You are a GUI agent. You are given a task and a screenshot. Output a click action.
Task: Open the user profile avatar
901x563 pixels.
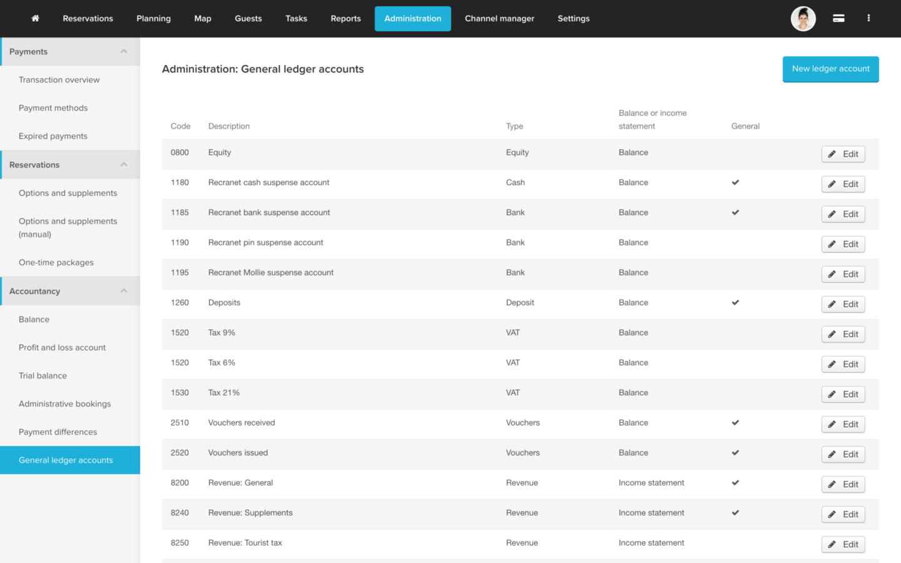tap(803, 19)
